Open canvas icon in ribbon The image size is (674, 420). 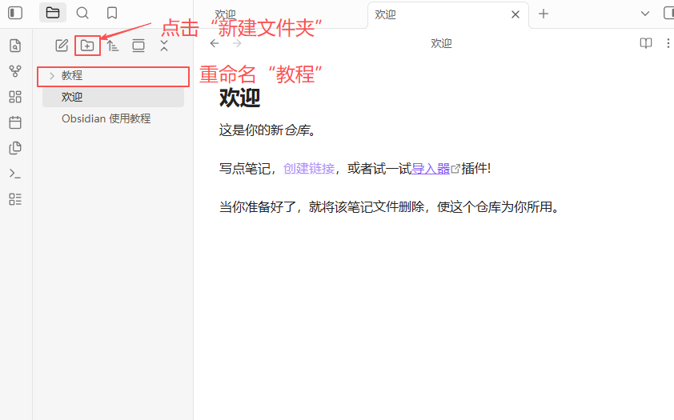(x=15, y=97)
